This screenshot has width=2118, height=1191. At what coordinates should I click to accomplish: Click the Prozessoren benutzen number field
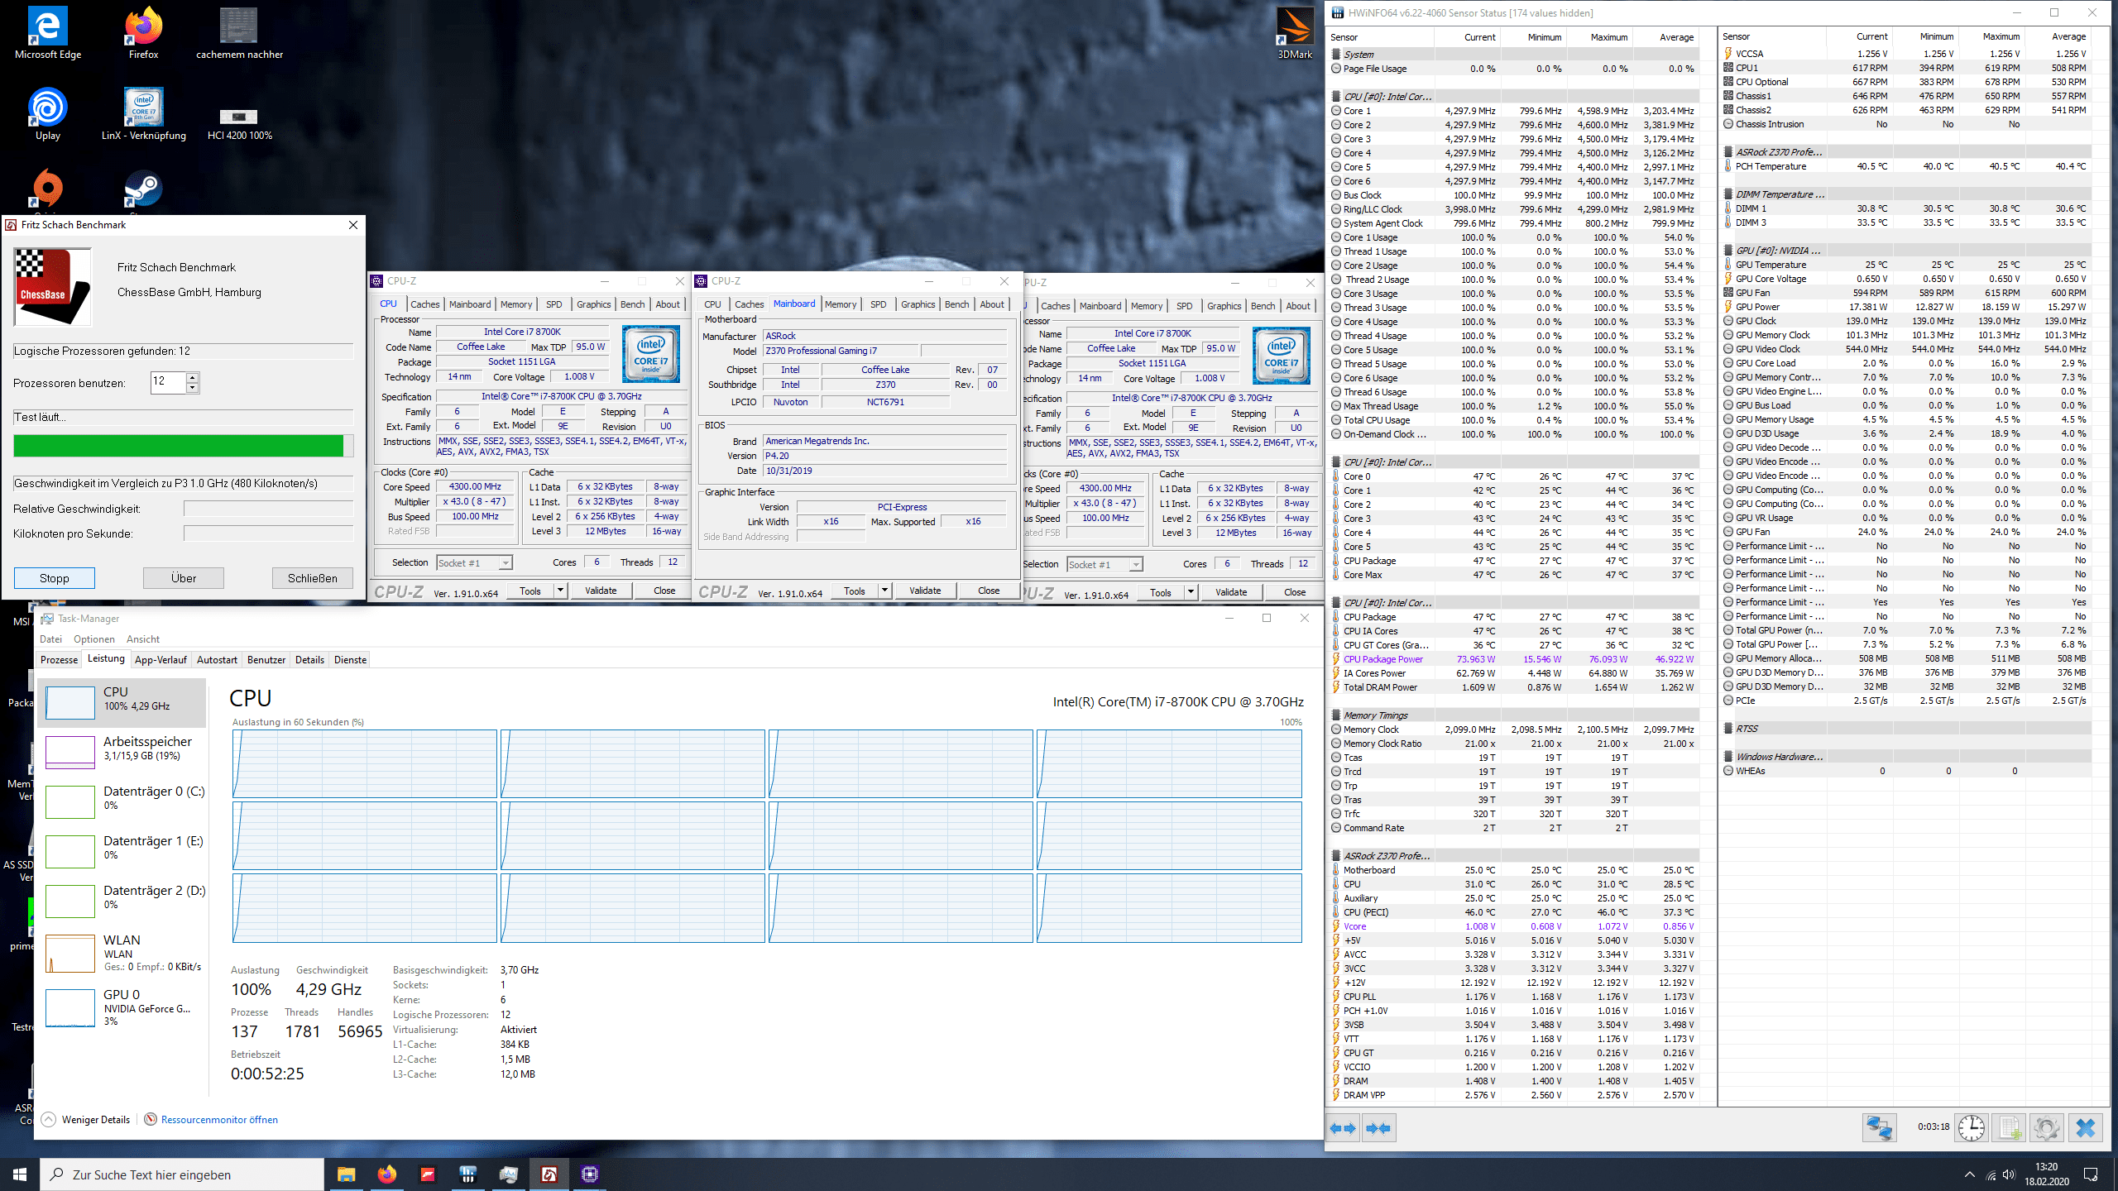point(168,382)
